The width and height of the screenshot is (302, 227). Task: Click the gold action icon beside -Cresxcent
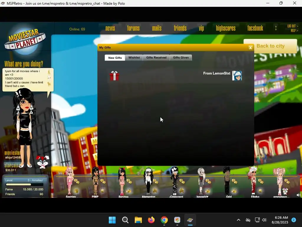(x=181, y=191)
